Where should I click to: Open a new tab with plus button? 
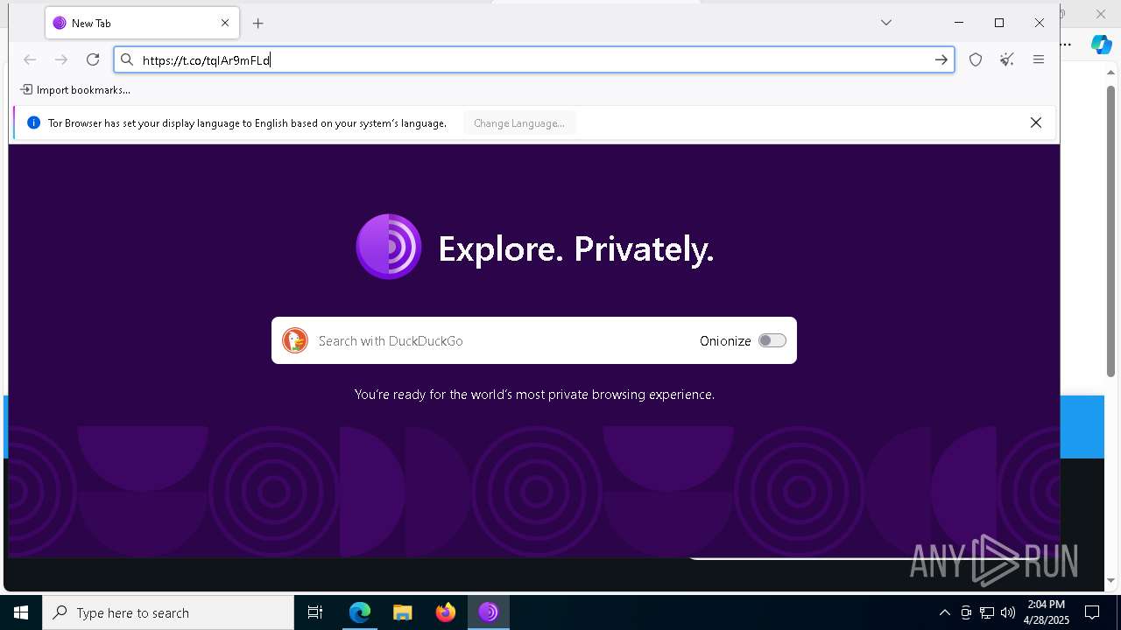pos(257,24)
